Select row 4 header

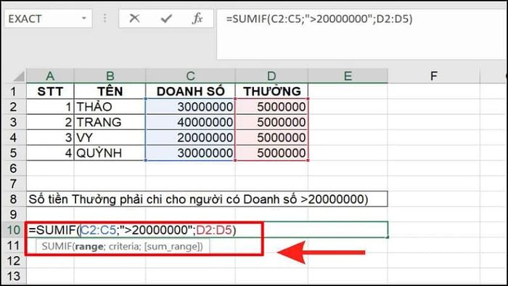13,138
